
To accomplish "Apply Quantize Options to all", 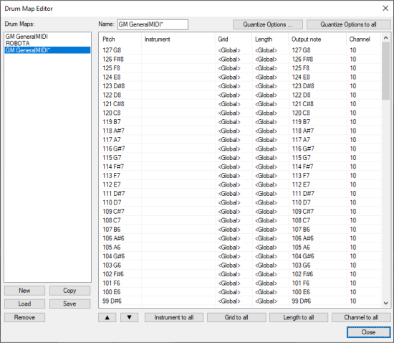I will (x=349, y=24).
